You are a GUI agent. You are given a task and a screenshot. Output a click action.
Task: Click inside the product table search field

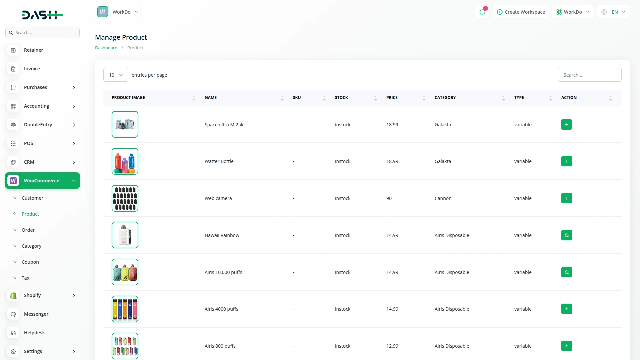590,75
